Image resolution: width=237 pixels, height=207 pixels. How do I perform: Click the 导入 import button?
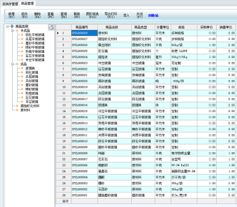pos(126,15)
